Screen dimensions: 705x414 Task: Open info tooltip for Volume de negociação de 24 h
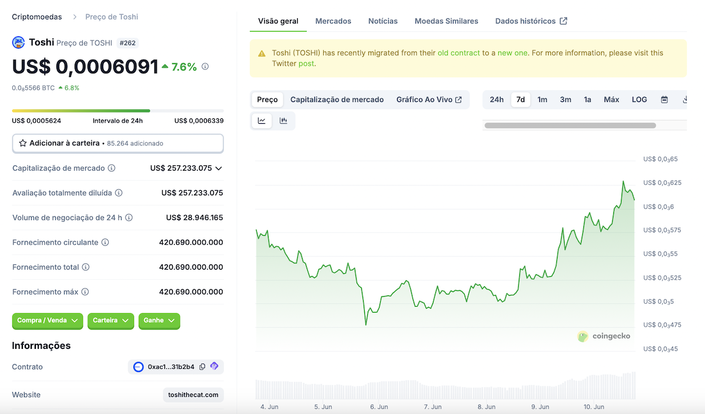tap(129, 218)
